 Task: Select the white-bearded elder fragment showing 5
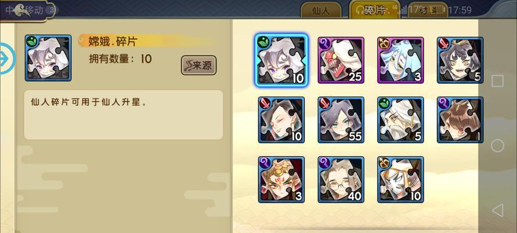click(x=401, y=120)
